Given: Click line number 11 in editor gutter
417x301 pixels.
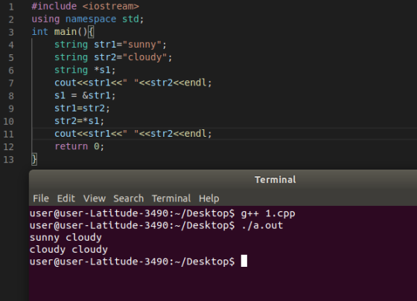Looking at the screenshot, I should point(8,134).
